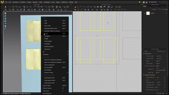Image resolution: width=169 pixels, height=95 pixels.
Task: Click the Assign button in Object Browser
Action: (165, 9)
